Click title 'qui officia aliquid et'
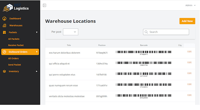Screen dimensions: 200x110 (59, 64)
